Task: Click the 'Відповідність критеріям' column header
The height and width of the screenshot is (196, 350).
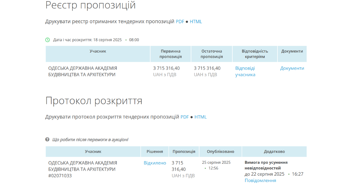Action: click(x=255, y=54)
